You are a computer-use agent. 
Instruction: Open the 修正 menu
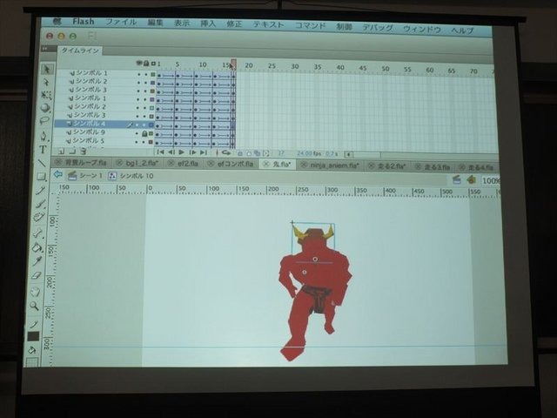click(234, 24)
